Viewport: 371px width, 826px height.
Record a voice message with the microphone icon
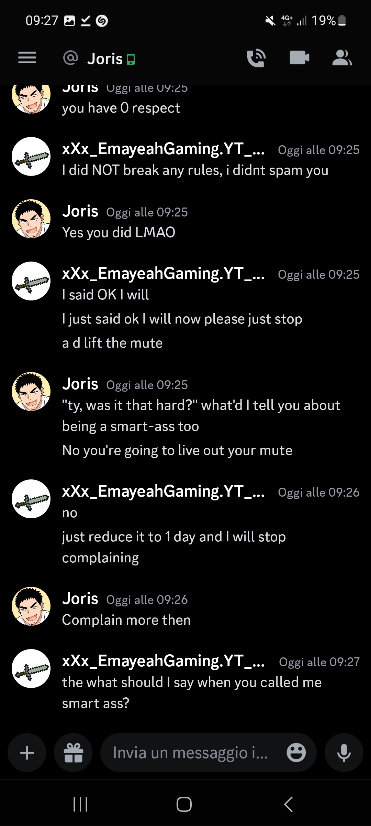(x=344, y=752)
